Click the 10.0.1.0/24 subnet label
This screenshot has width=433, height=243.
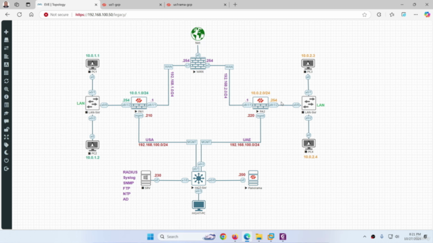coord(139,93)
